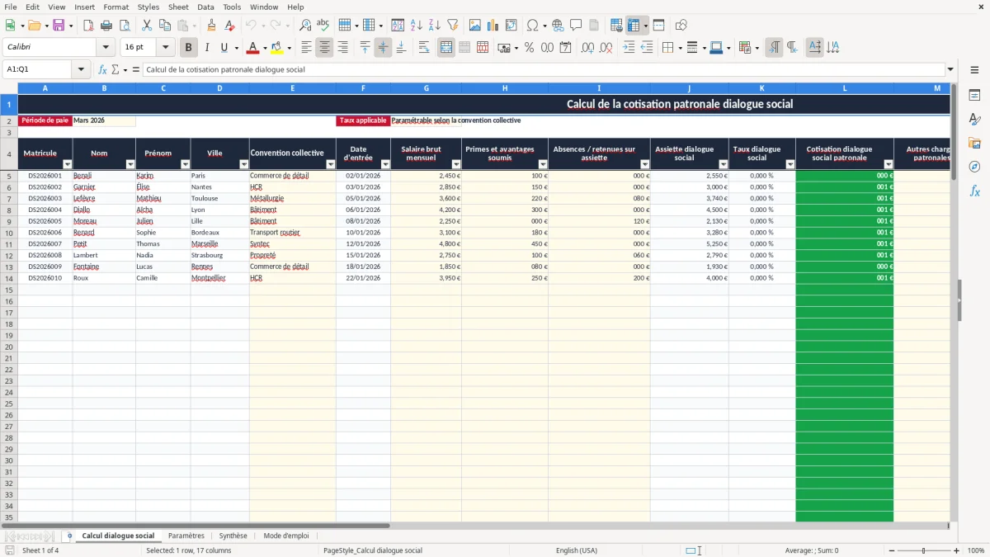Open sidebar Properties panel icon
990x557 pixels.
pyautogui.click(x=974, y=95)
